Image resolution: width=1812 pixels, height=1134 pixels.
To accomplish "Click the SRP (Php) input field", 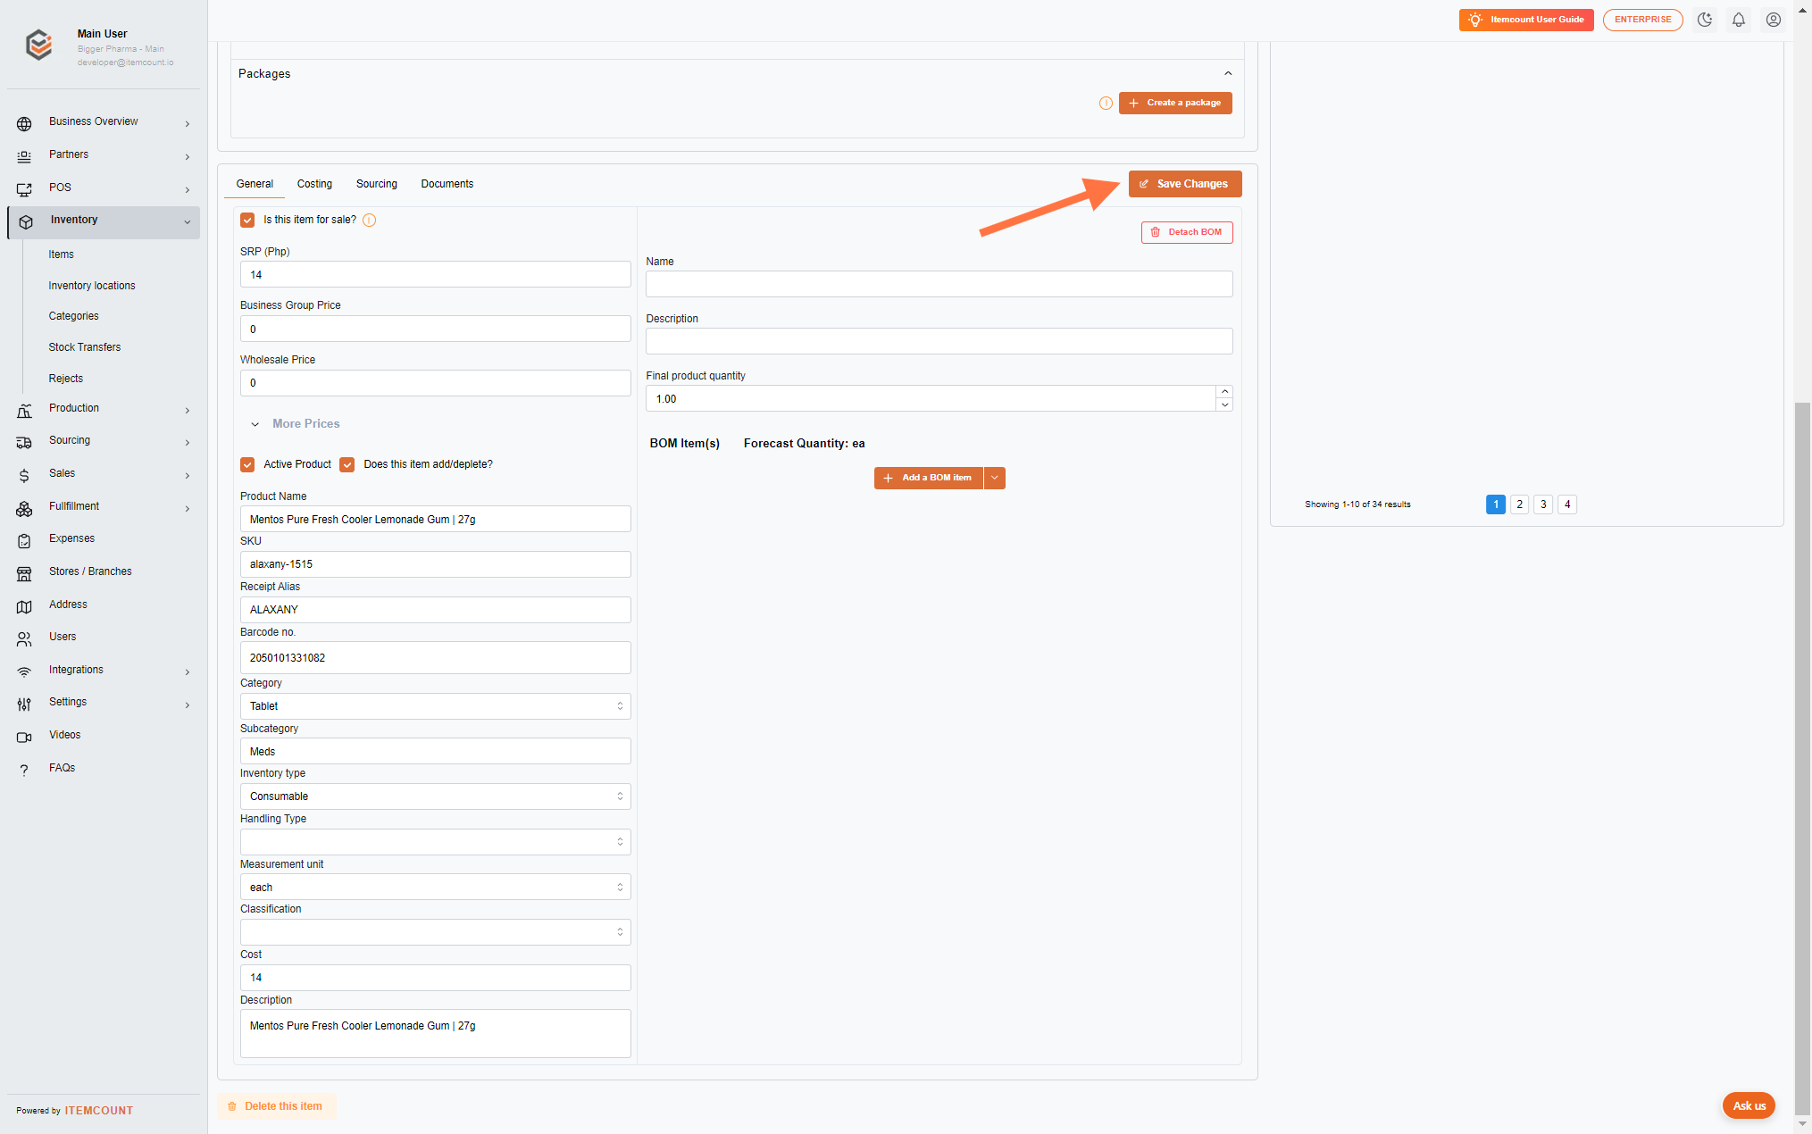I will click(435, 275).
